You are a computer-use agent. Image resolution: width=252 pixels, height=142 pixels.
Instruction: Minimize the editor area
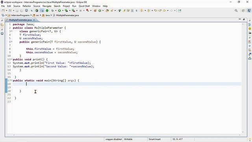pyautogui.click(x=240, y=19)
